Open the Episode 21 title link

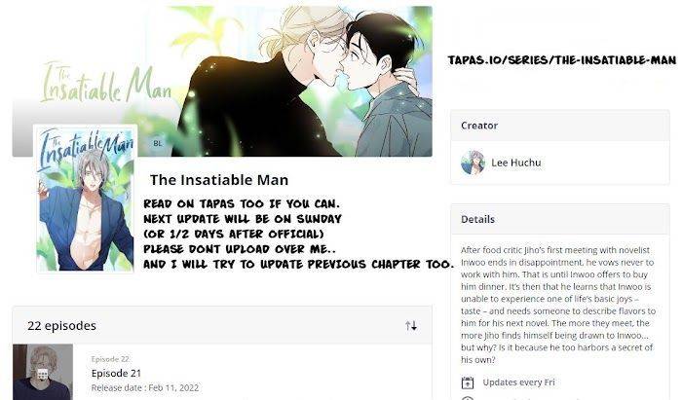[116, 373]
